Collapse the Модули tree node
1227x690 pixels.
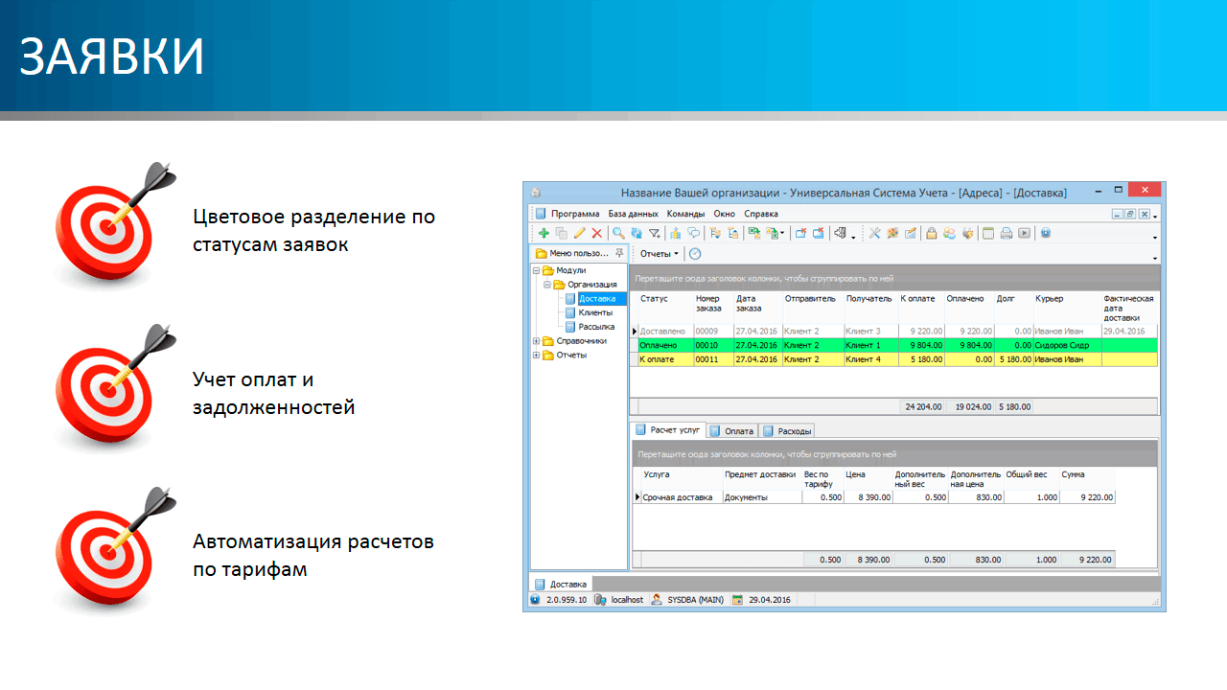(536, 271)
